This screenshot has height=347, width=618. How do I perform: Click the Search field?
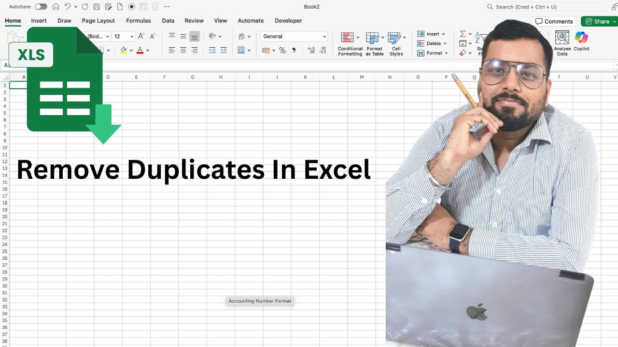click(x=545, y=7)
